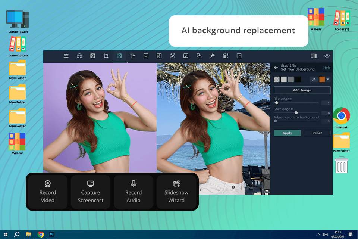358x239 pixels.
Task: Open the Help link in the panel
Action: (x=327, y=68)
